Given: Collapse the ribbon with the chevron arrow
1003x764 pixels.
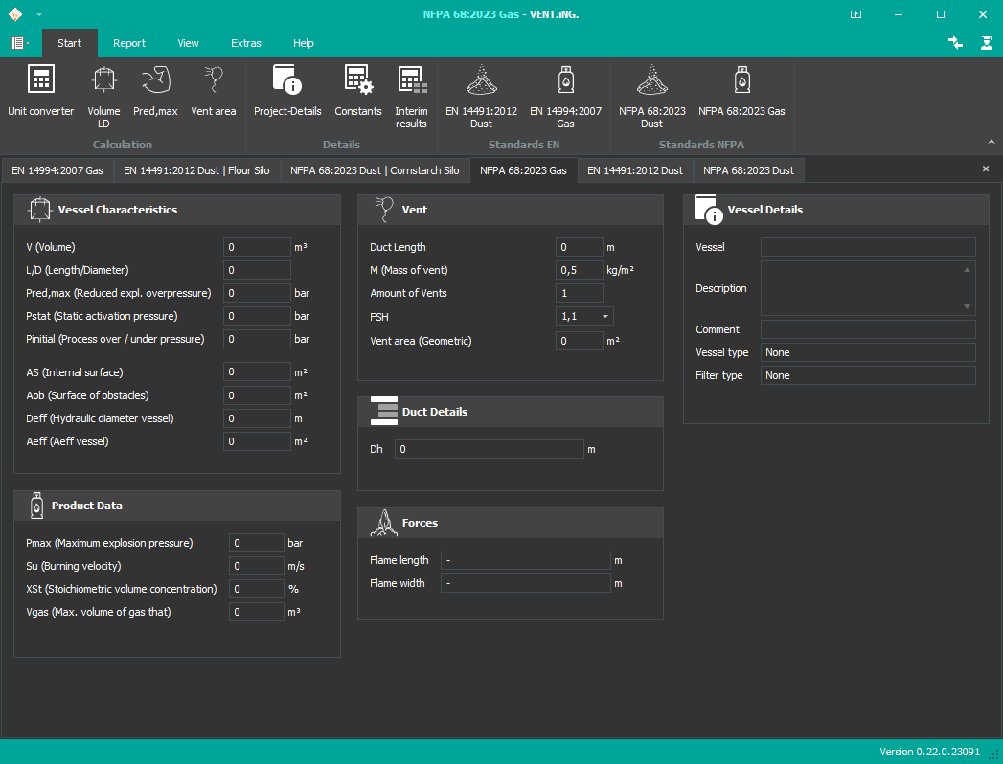Looking at the screenshot, I should coord(992,142).
